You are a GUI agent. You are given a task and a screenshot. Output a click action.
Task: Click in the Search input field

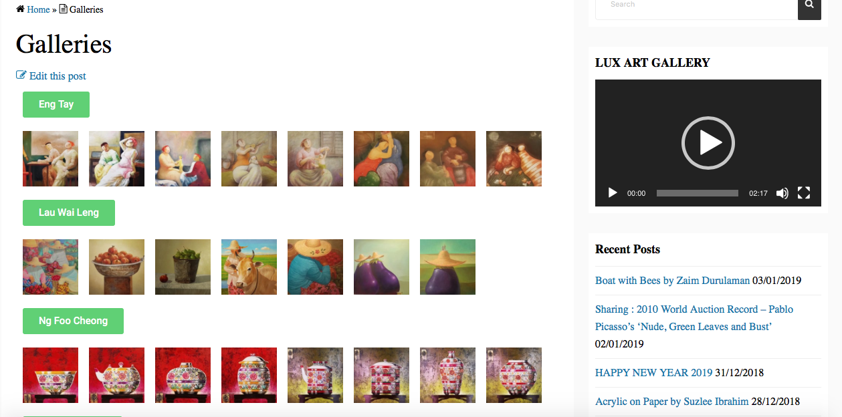[x=696, y=7]
